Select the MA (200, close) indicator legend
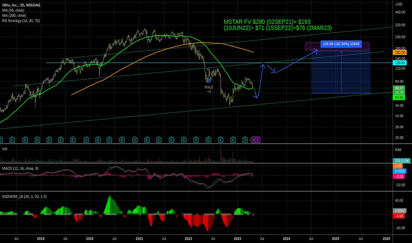 [14, 15]
